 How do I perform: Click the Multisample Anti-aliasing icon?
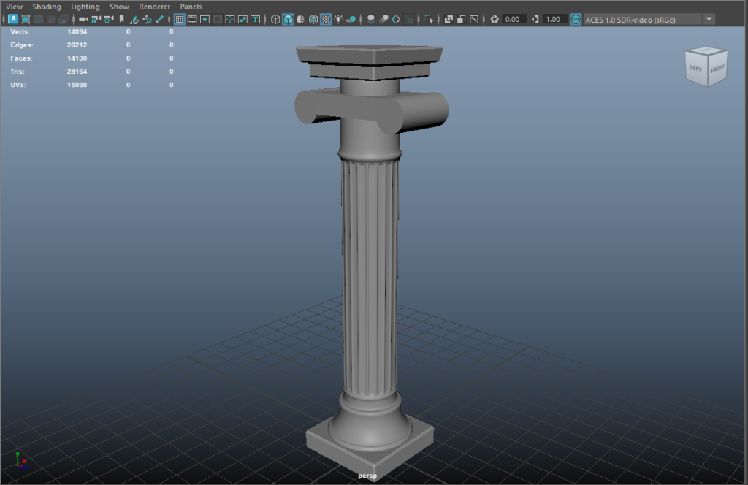(397, 19)
